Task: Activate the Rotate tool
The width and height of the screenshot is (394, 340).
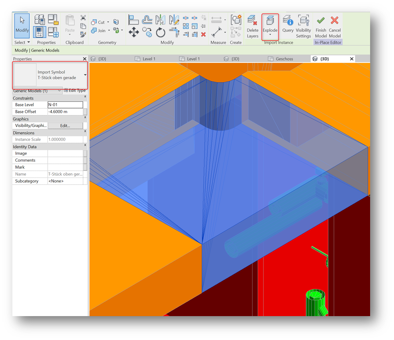Action: click(x=161, y=32)
